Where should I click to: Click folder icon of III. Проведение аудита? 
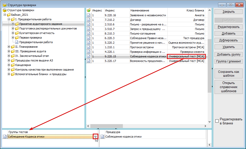13,51
